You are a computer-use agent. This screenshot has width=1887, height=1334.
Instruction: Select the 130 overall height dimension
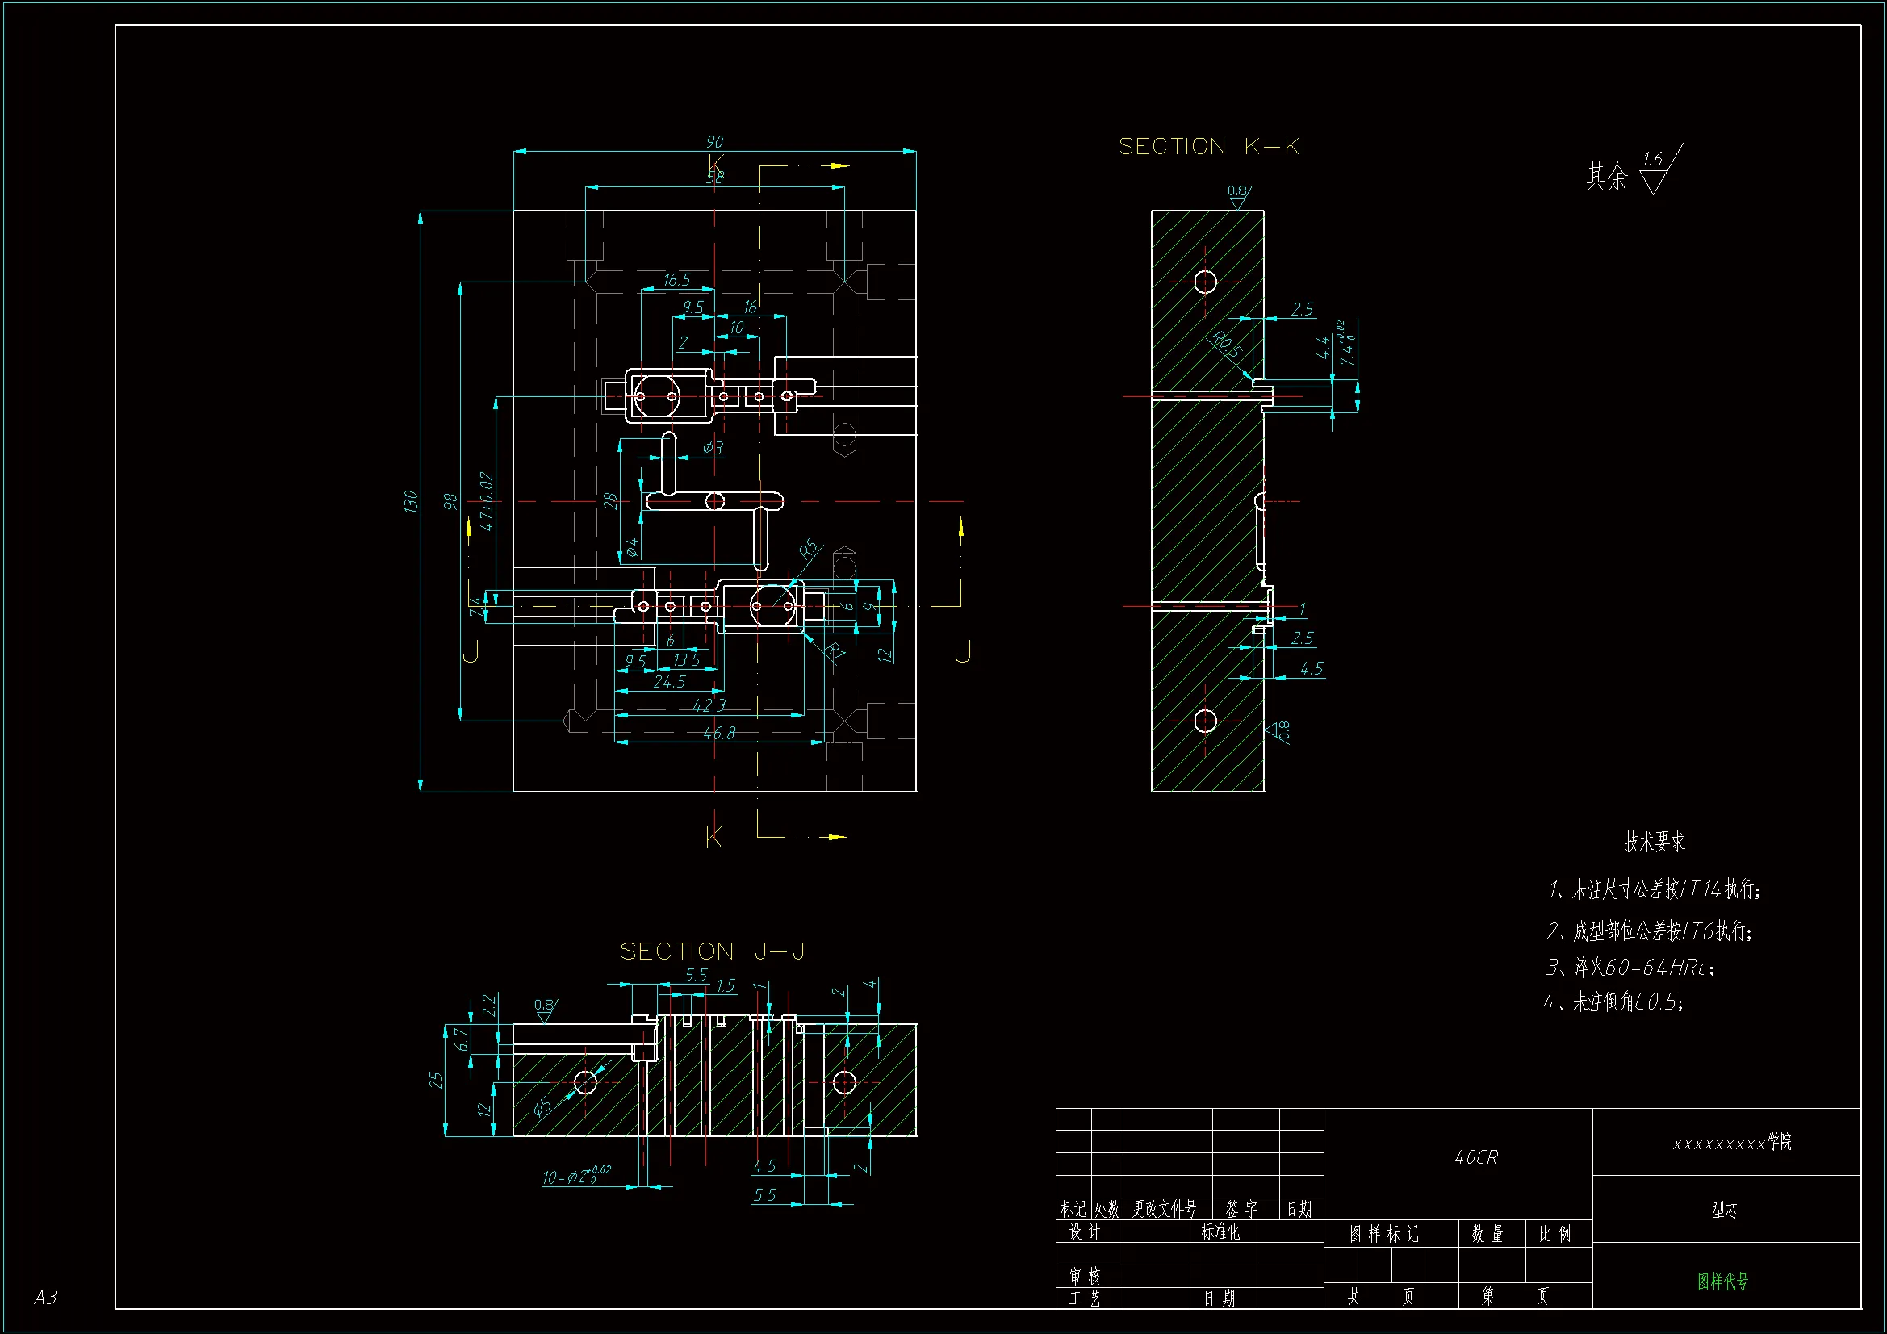411,501
